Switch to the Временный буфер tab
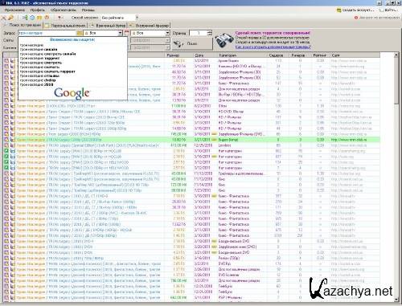The image size is (402, 306). 108,26
